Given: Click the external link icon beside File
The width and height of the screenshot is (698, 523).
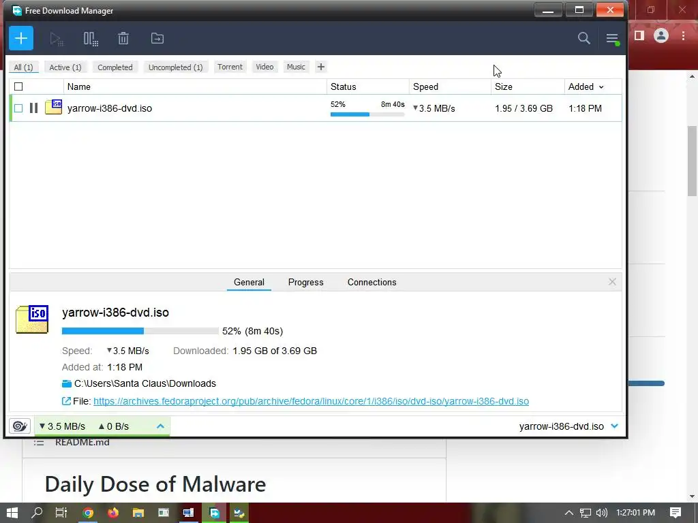Looking at the screenshot, I should click(66, 401).
